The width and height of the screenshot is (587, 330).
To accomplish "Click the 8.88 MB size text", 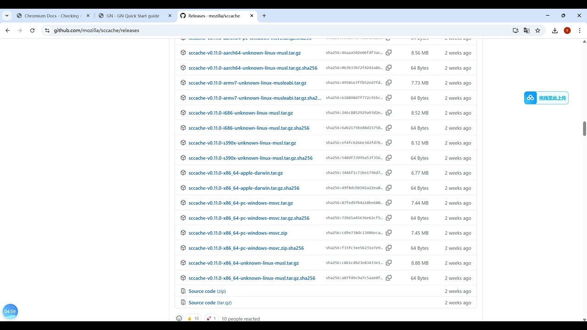I will click(420, 263).
